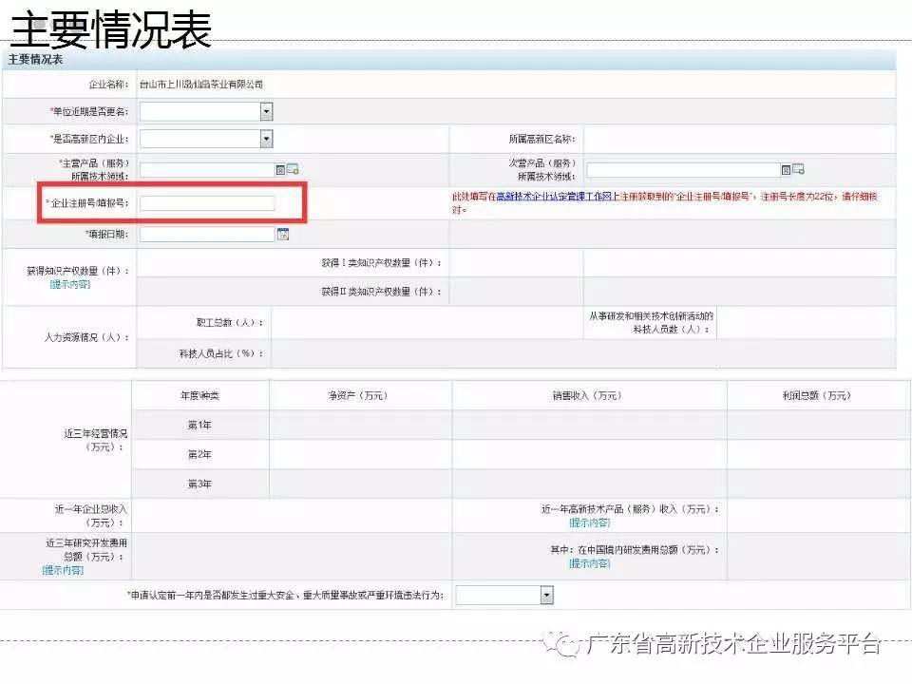Click 提示内容 under 获得知识产权数量
The width and height of the screenshot is (912, 684).
click(70, 284)
